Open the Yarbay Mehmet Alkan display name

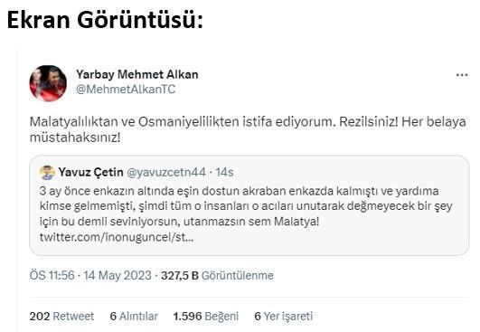(137, 74)
